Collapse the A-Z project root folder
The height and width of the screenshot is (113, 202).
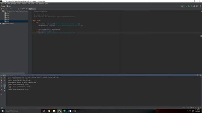pos(1,11)
